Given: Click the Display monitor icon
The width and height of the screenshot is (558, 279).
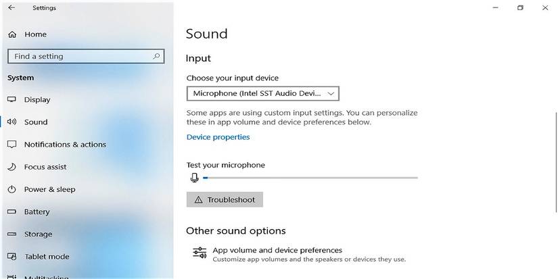Looking at the screenshot, I should [x=11, y=100].
